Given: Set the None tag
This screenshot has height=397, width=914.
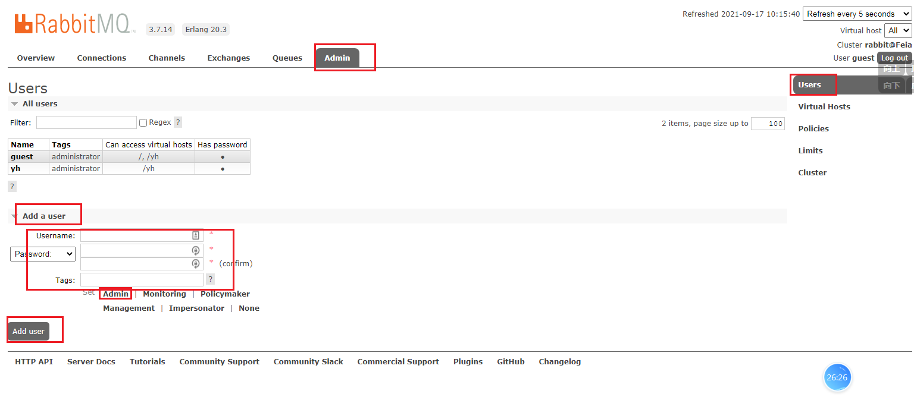Looking at the screenshot, I should 249,308.
